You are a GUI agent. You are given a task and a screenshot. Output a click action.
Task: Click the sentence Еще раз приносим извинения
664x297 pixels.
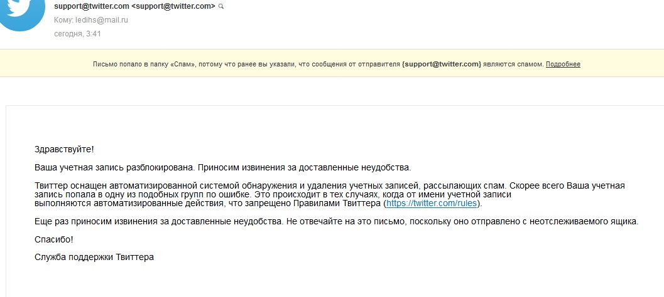(x=159, y=221)
